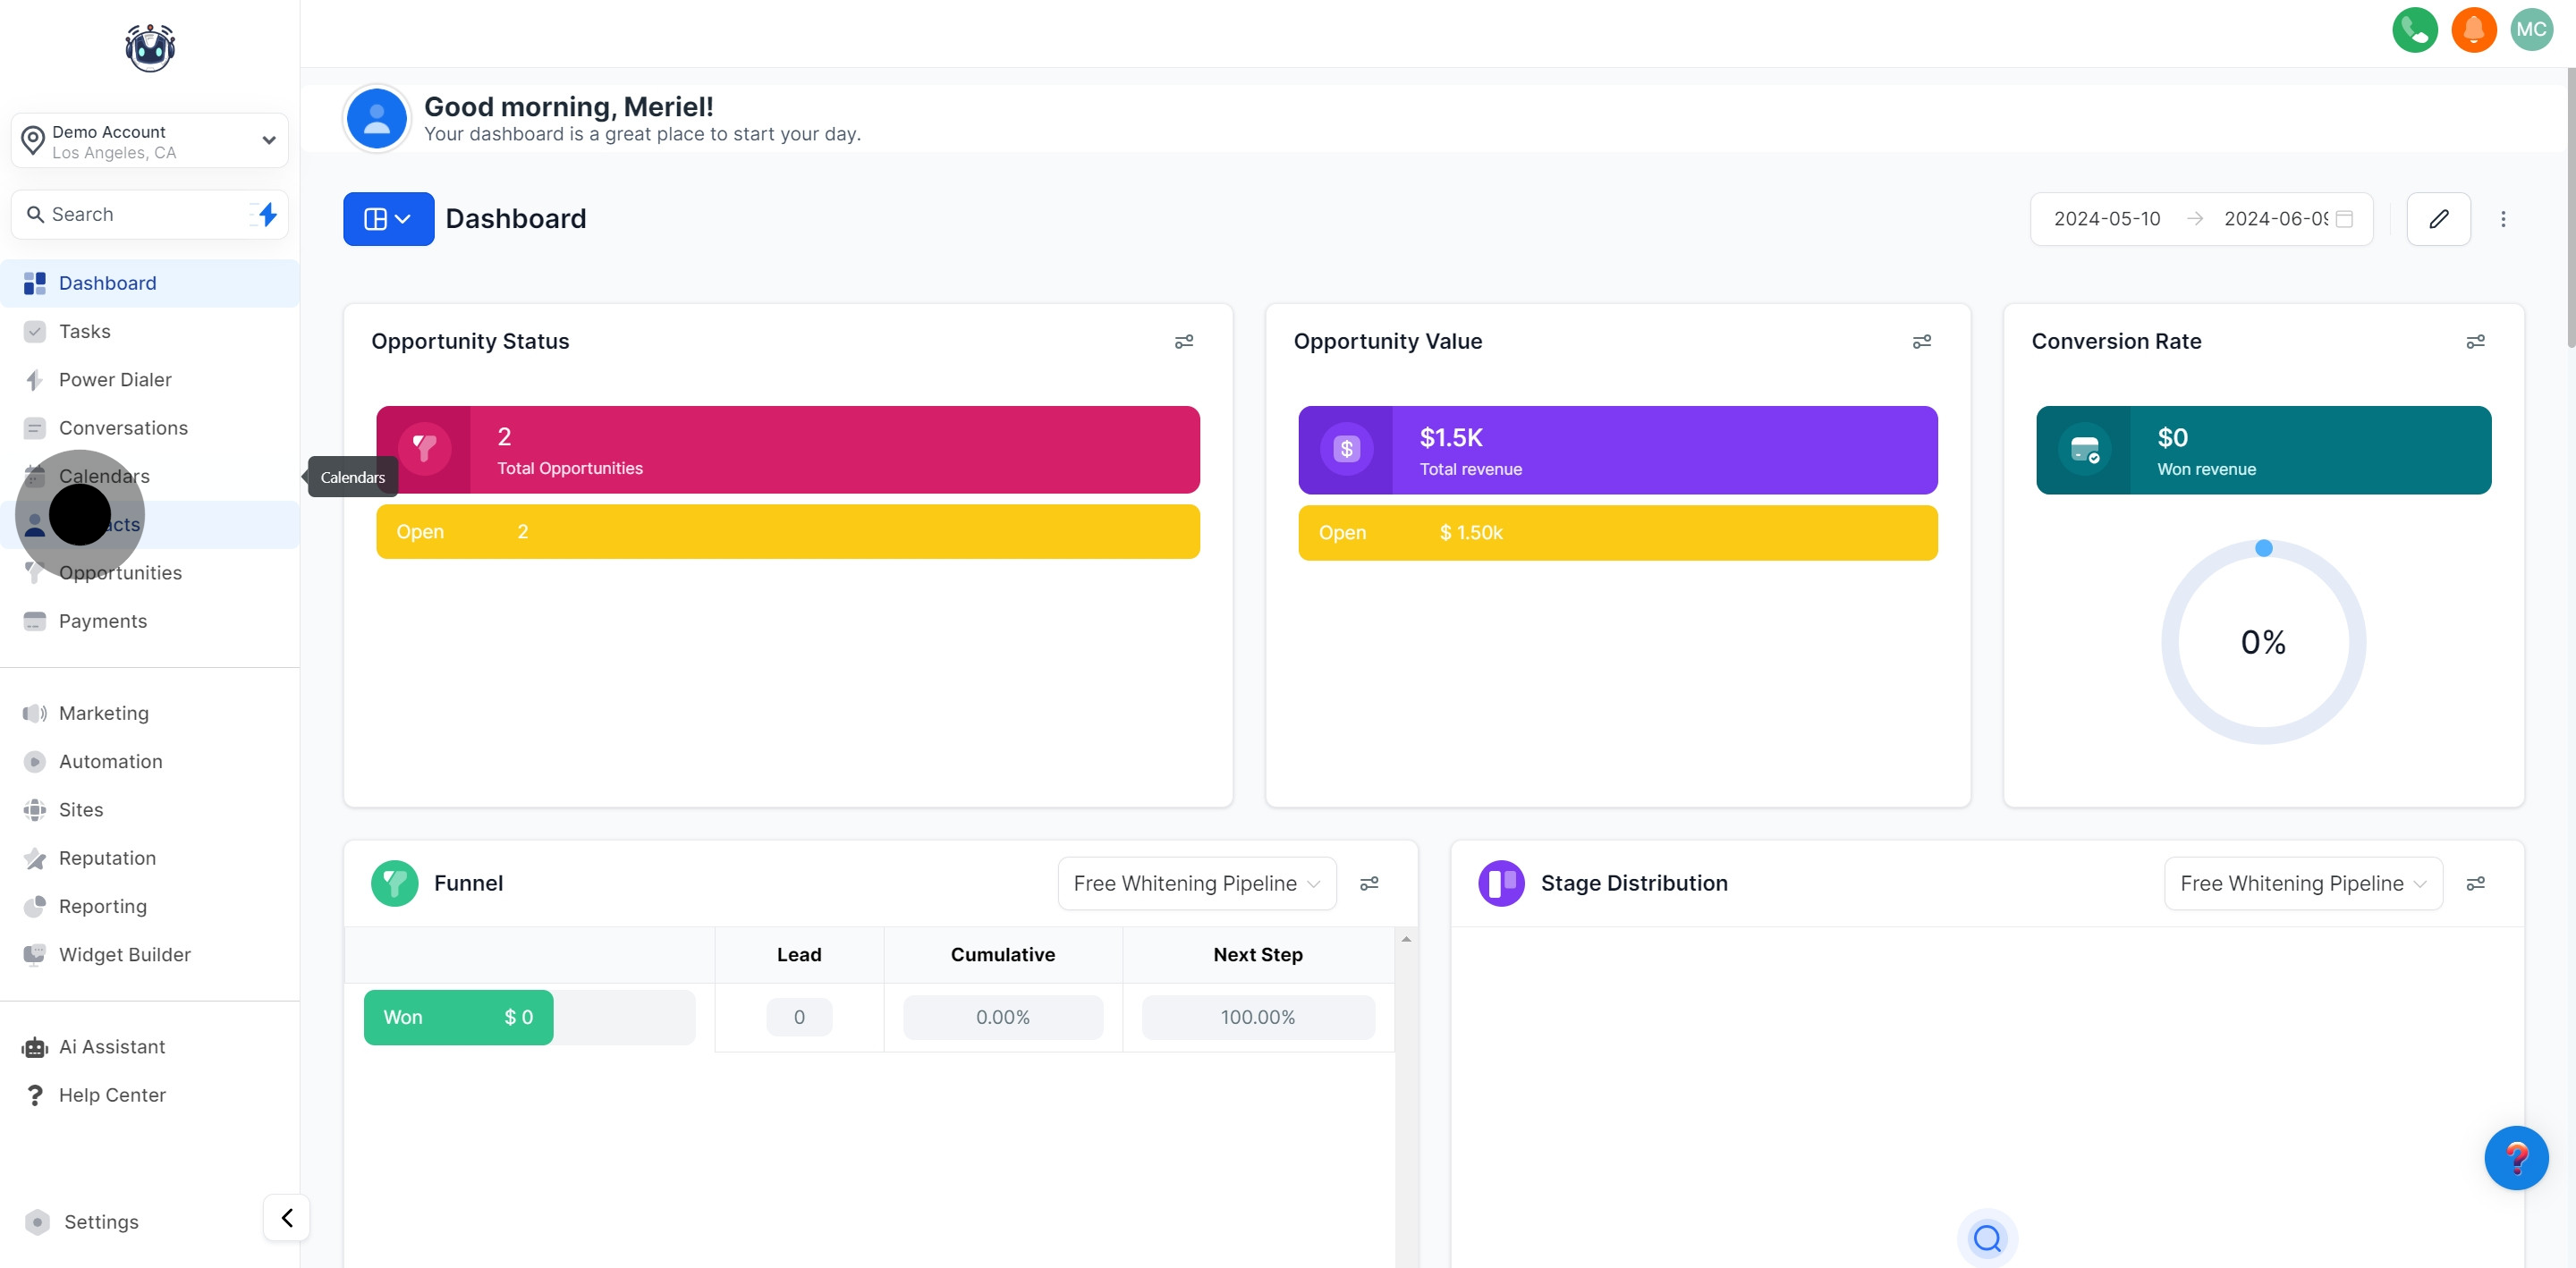Click the MC user avatar

(2531, 29)
